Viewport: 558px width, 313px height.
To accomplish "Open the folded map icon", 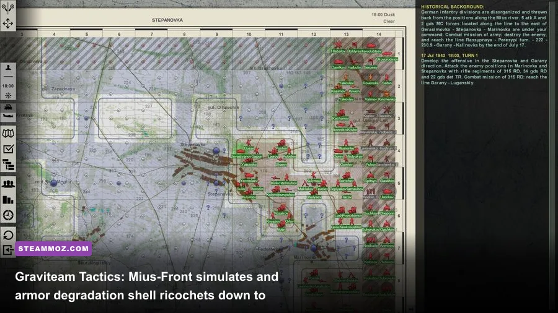I will tap(8, 134).
